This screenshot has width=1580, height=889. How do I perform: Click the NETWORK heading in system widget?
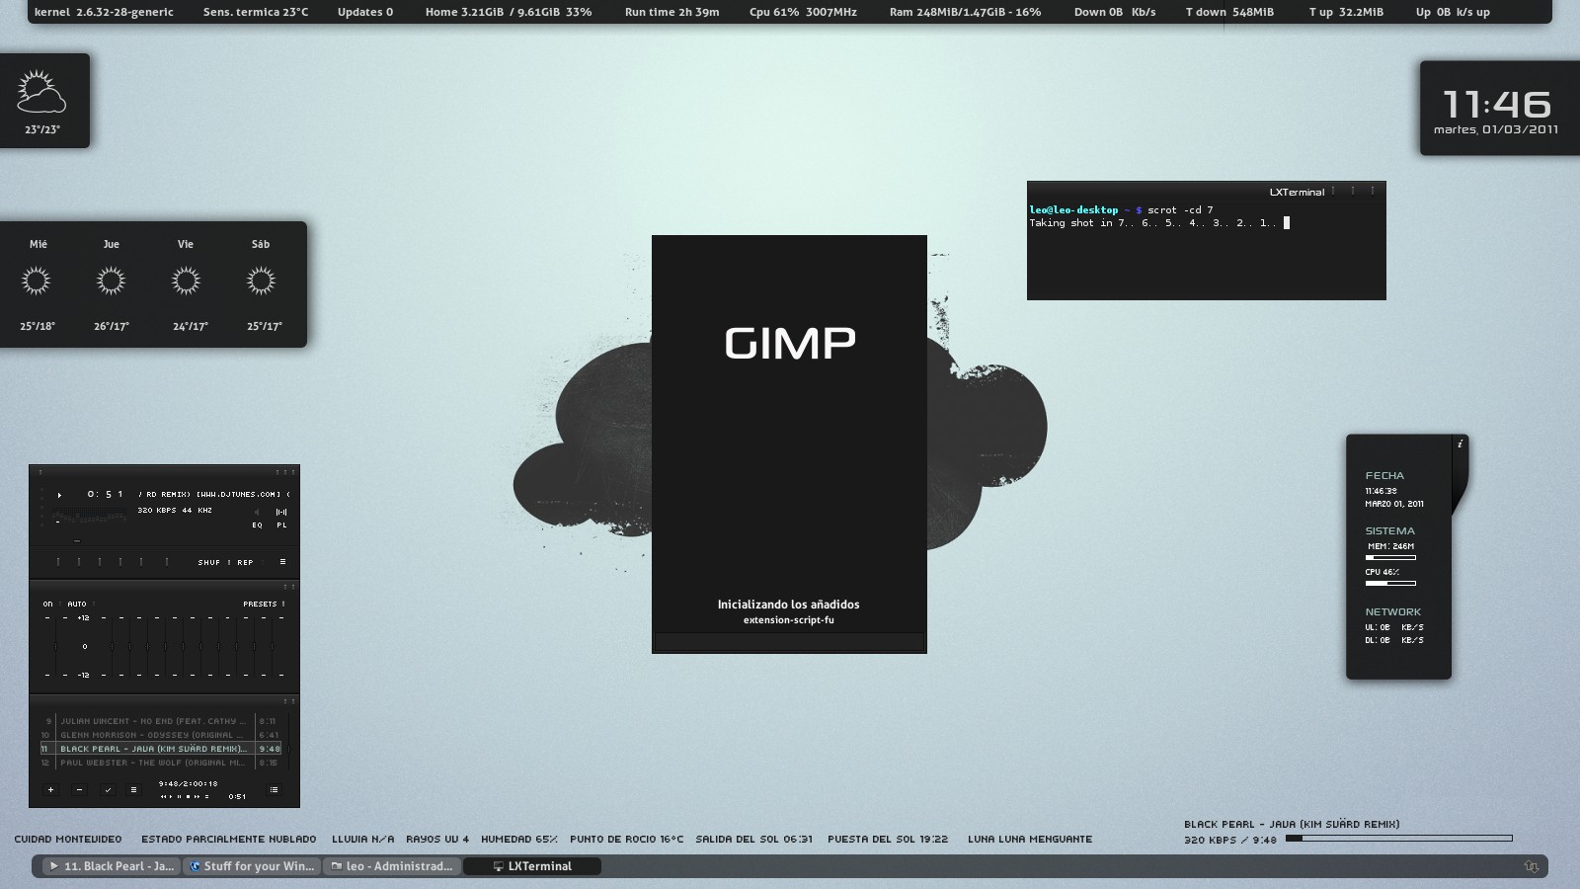[x=1393, y=611]
